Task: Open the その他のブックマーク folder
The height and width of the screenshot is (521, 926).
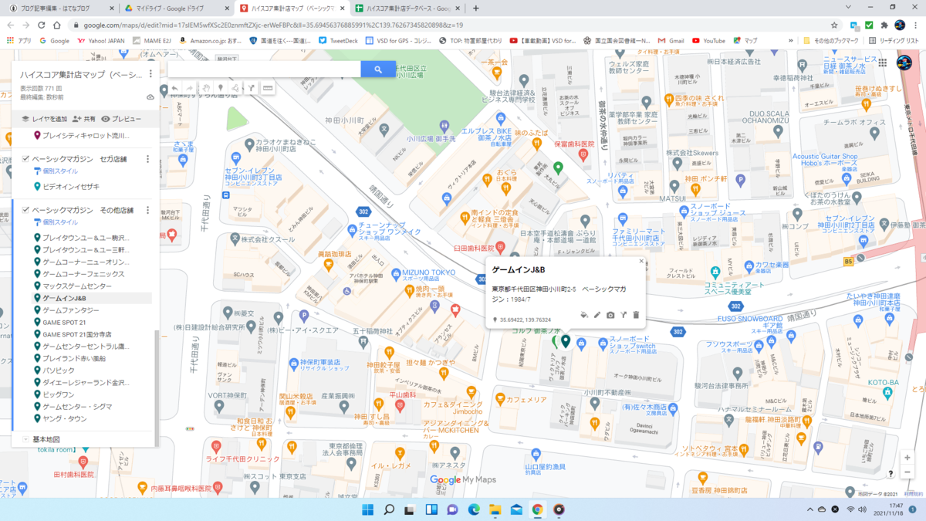Action: (830, 41)
